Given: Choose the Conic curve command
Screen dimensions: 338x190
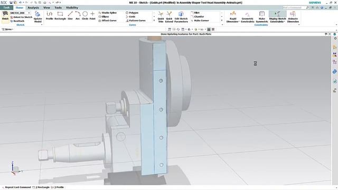Looking at the screenshot, I should 130,16.
